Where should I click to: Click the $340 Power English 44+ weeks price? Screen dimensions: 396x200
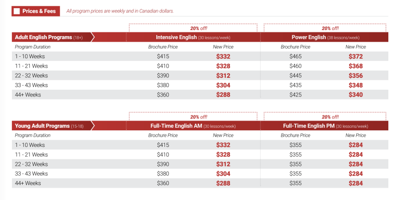pos(356,95)
